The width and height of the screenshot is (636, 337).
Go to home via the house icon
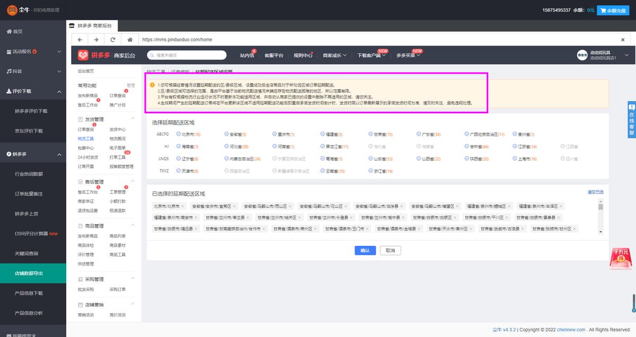coord(130,40)
